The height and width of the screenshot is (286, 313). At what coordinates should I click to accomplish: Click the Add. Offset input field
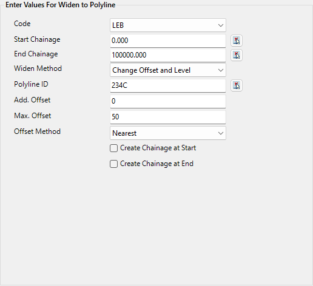pos(168,101)
